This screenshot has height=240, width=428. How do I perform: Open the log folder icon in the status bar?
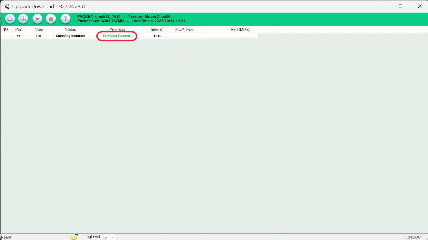coord(74,237)
